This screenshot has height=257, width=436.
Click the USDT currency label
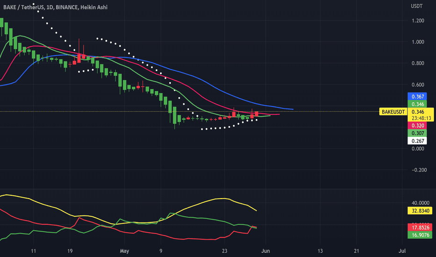417,6
